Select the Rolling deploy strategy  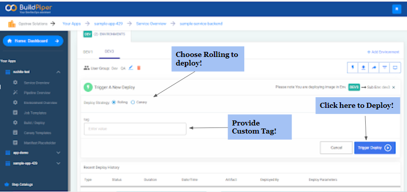(114, 102)
